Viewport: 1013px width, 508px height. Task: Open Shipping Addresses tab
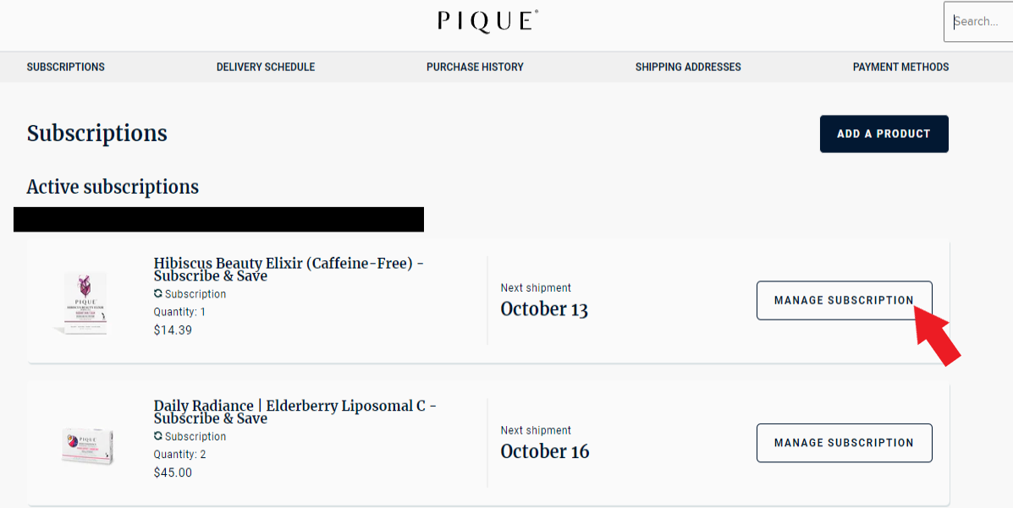(x=688, y=67)
